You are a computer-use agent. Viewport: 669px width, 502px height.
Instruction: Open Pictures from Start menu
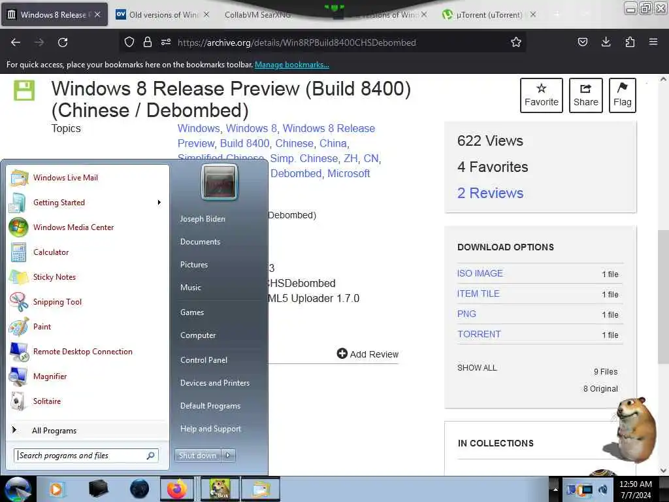[193, 265]
